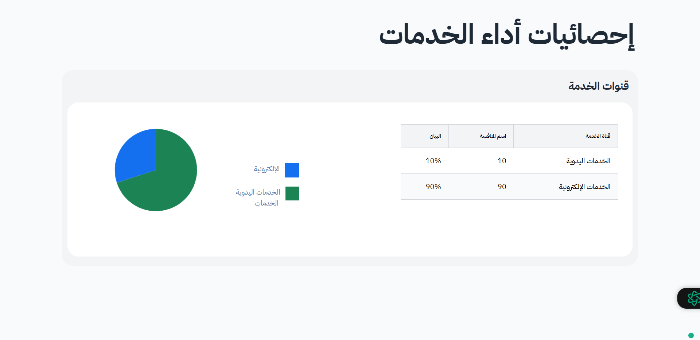Click the الخدمات legend second-line text
700x340 pixels.
pyautogui.click(x=267, y=203)
